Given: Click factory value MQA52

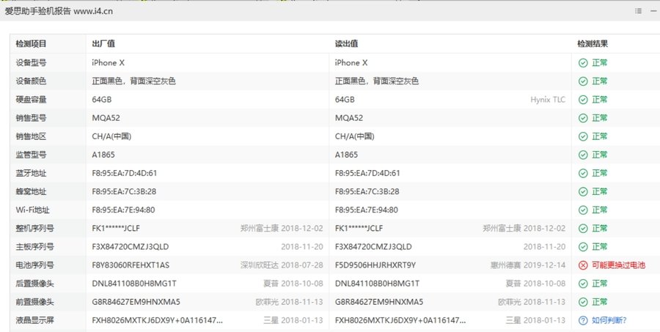Looking at the screenshot, I should click(106, 118).
